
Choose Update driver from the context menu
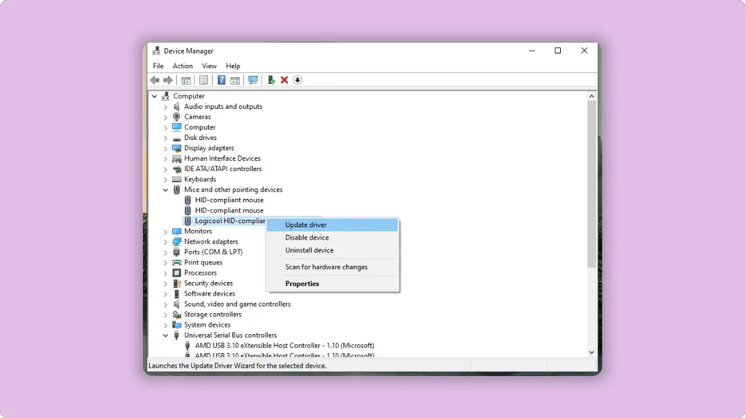pos(332,225)
